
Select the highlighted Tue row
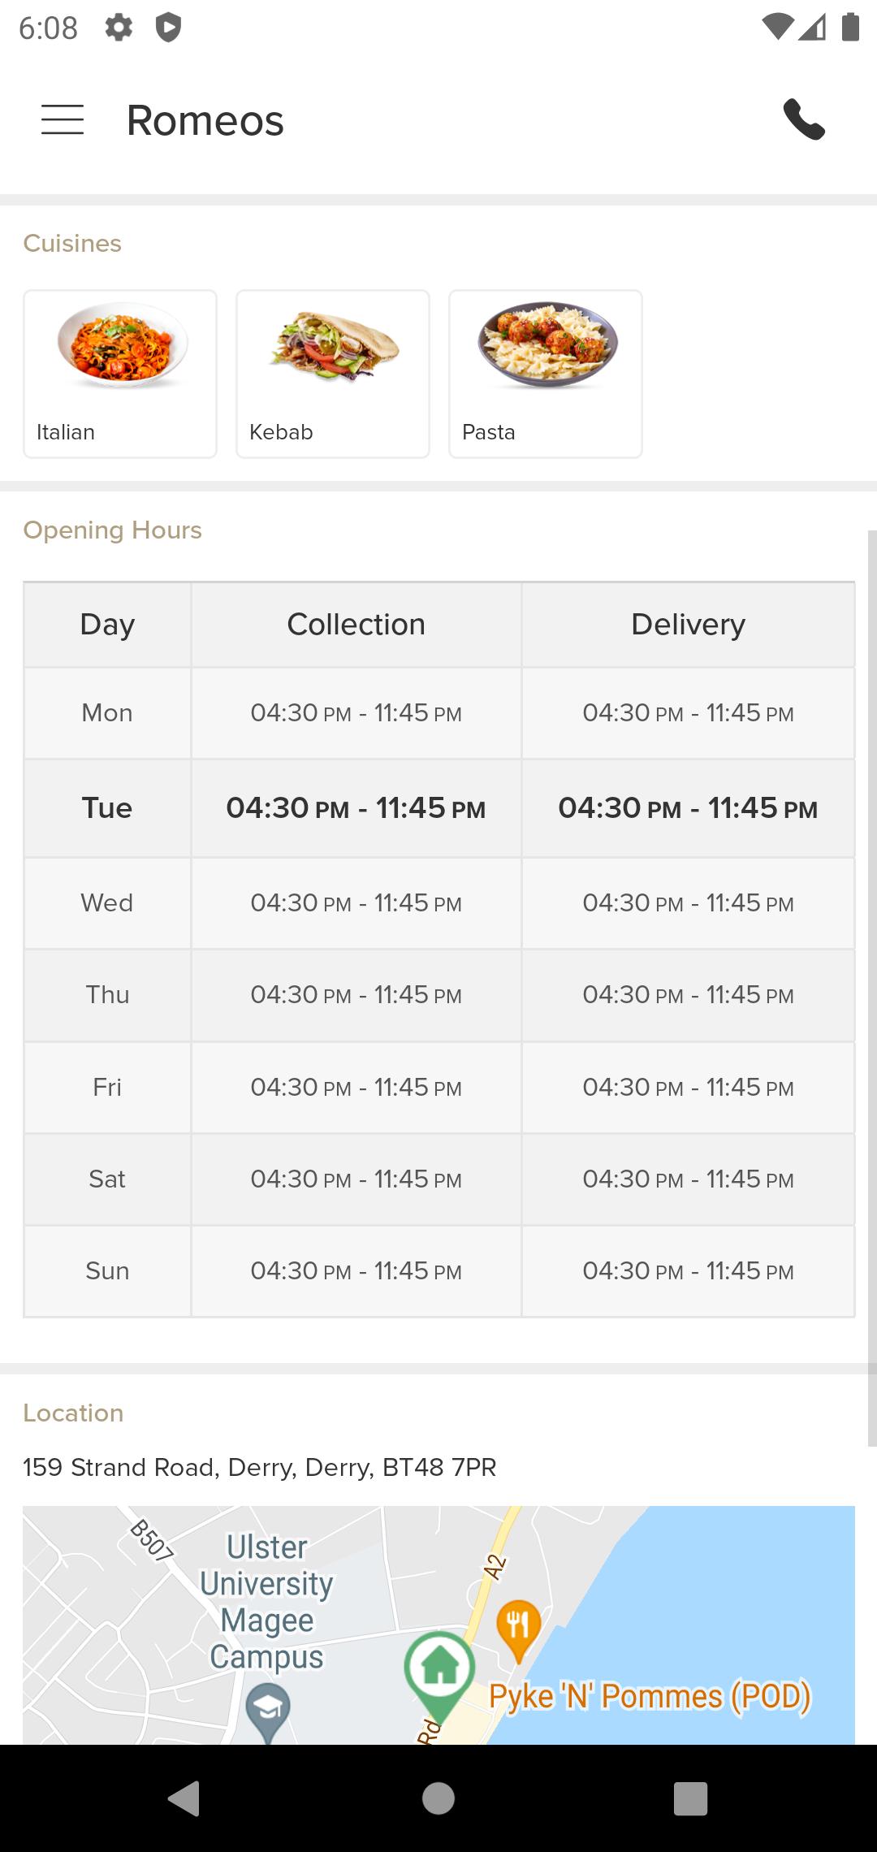[439, 808]
